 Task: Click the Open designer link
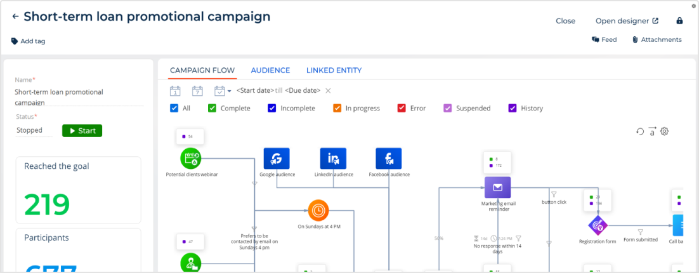click(x=627, y=21)
